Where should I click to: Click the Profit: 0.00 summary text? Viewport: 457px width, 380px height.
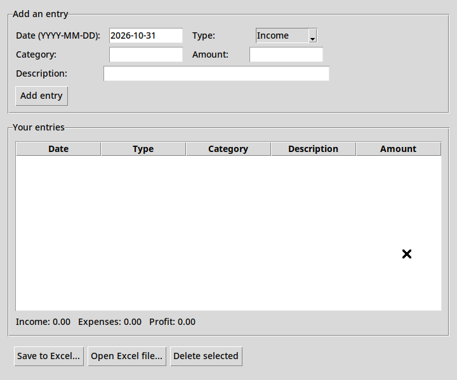pos(172,322)
